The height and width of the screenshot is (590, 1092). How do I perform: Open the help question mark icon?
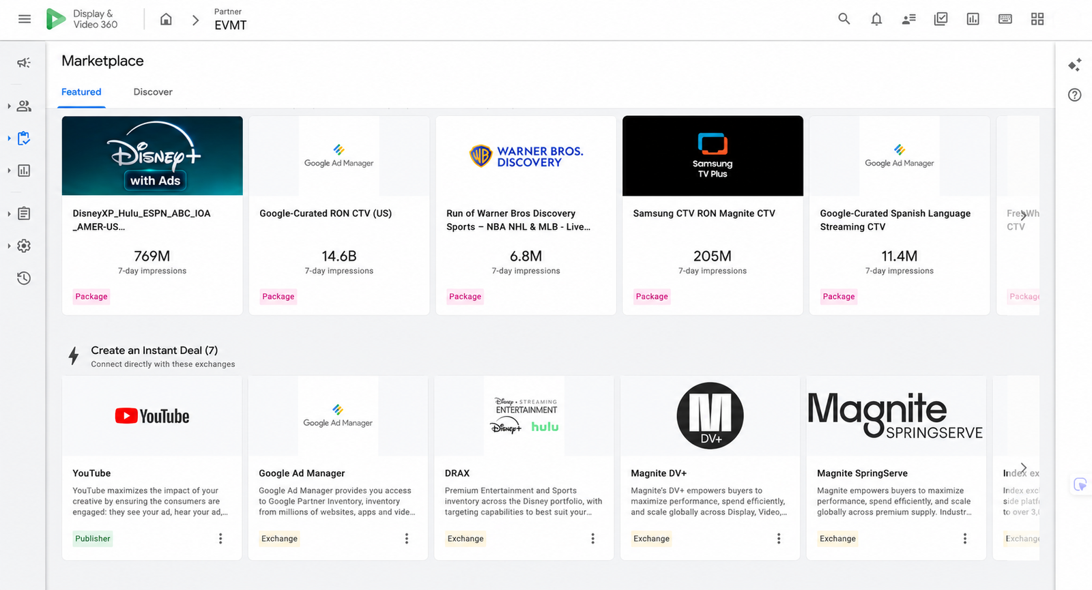coord(1075,95)
